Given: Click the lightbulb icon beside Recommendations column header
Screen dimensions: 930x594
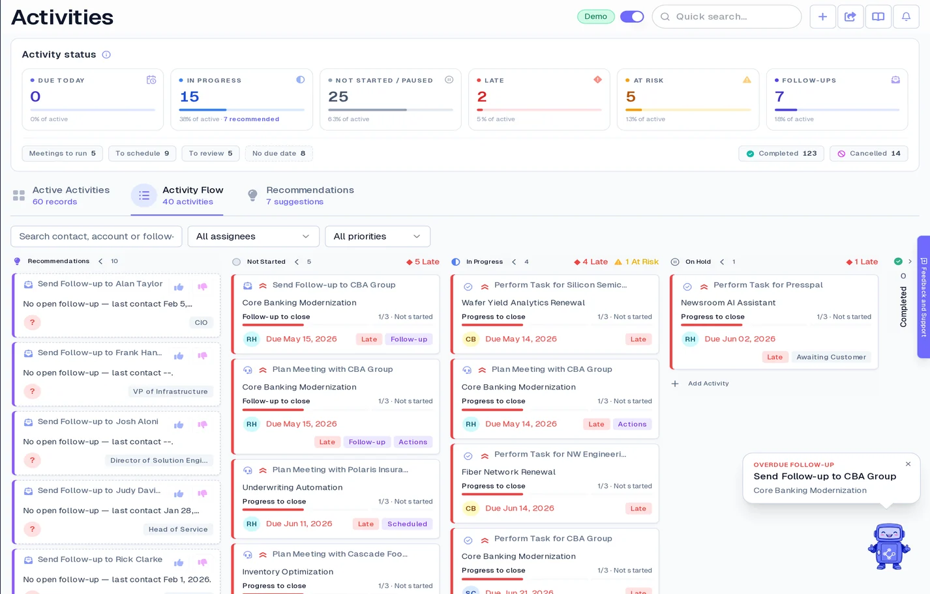Looking at the screenshot, I should click(18, 262).
